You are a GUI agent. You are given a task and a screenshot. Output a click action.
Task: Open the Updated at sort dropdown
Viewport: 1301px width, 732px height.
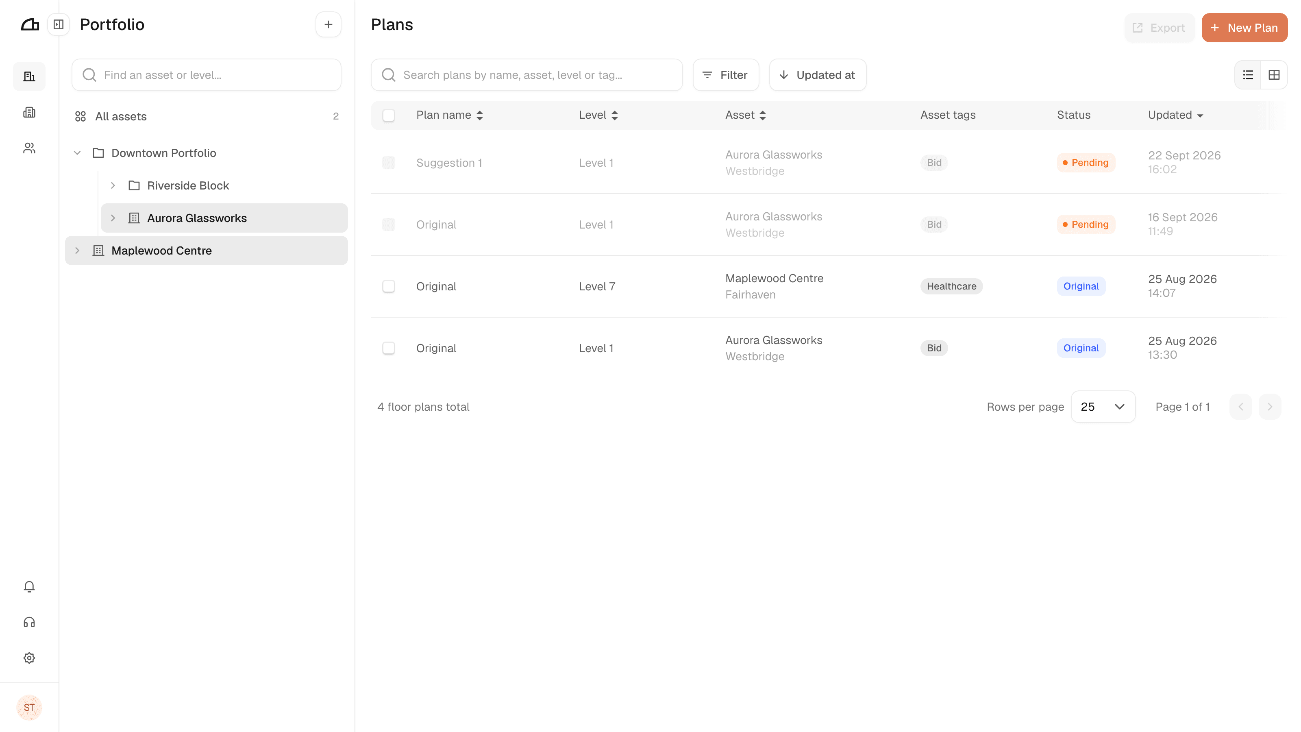point(818,75)
